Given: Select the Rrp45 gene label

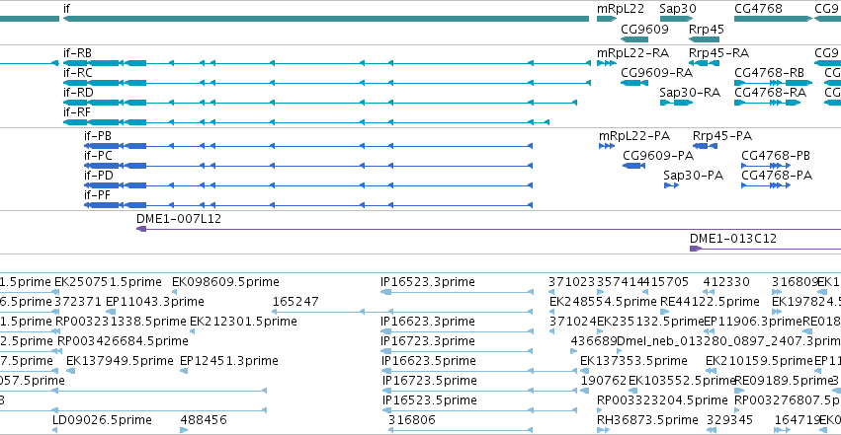Looking at the screenshot, I should point(707,29).
